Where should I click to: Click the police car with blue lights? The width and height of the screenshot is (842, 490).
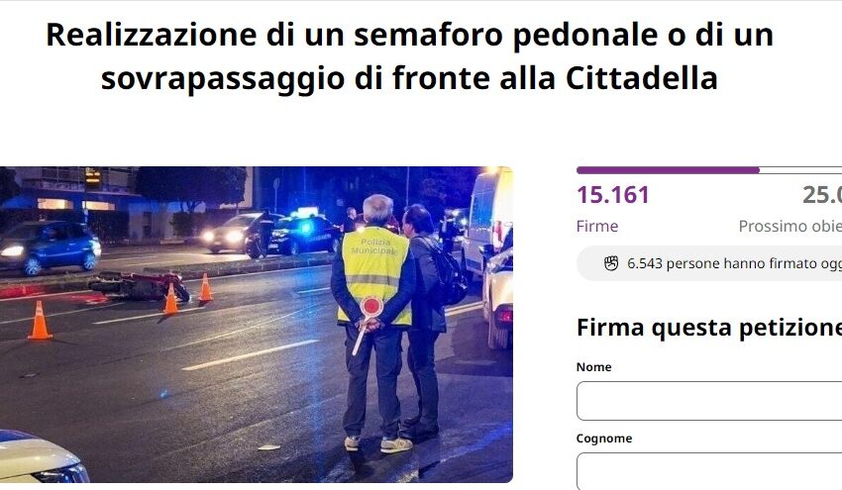click(x=301, y=234)
